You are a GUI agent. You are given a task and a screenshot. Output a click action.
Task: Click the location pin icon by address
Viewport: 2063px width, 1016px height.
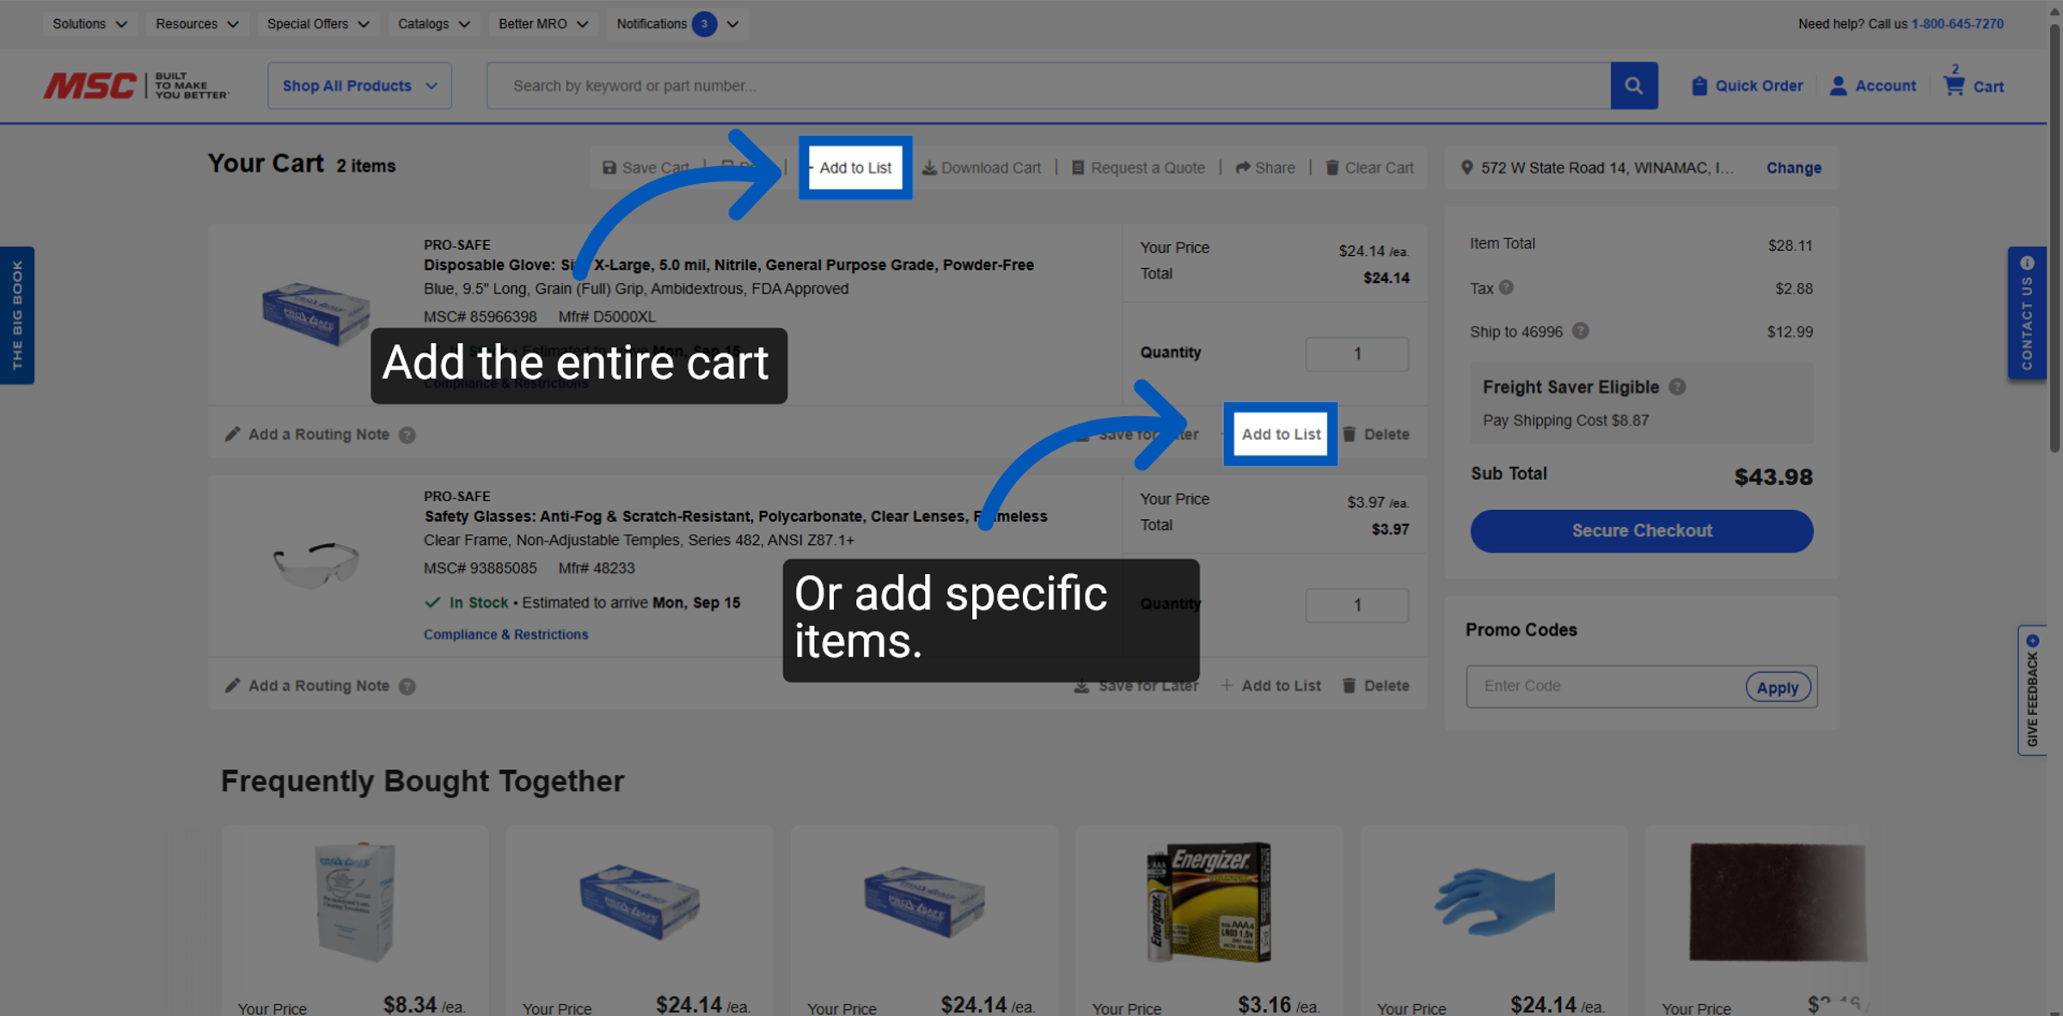(1466, 168)
